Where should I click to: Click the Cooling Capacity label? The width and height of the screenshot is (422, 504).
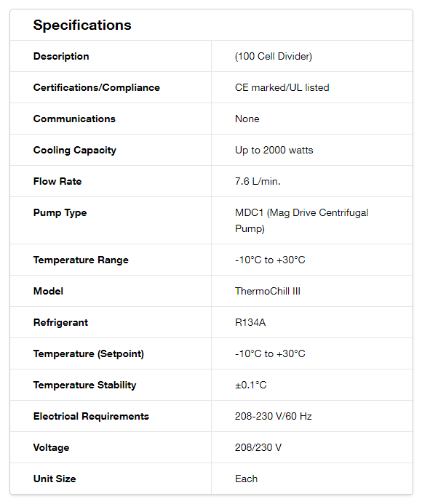(75, 150)
